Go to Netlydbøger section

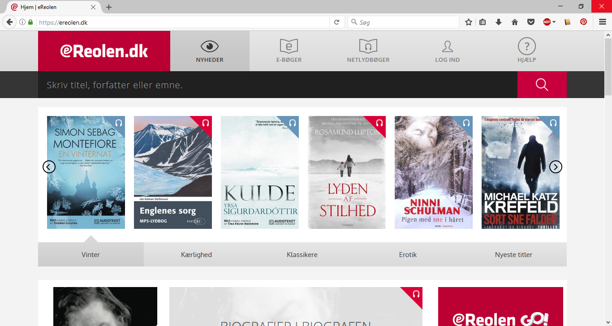pos(368,51)
